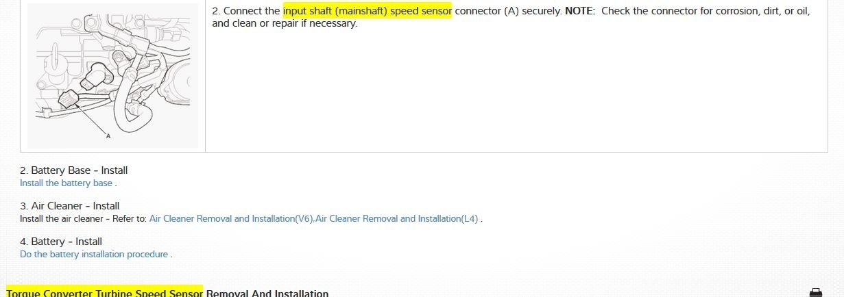
Task: Open Air Cleaner Removal and Installation(L4) link
Action: point(397,219)
